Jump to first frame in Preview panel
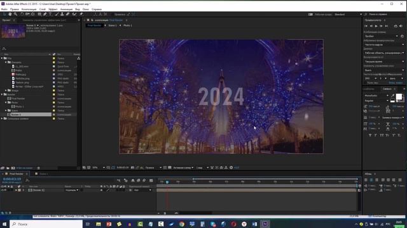Image resolution: width=407 pixels, height=228 pixels. tap(366, 26)
